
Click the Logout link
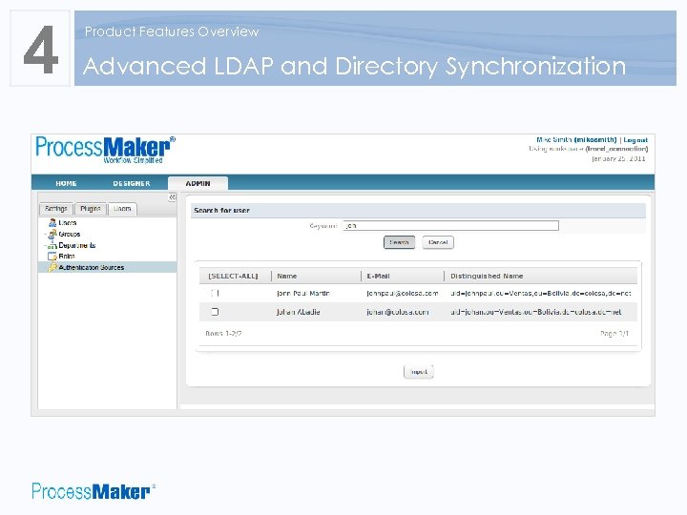pyautogui.click(x=635, y=140)
